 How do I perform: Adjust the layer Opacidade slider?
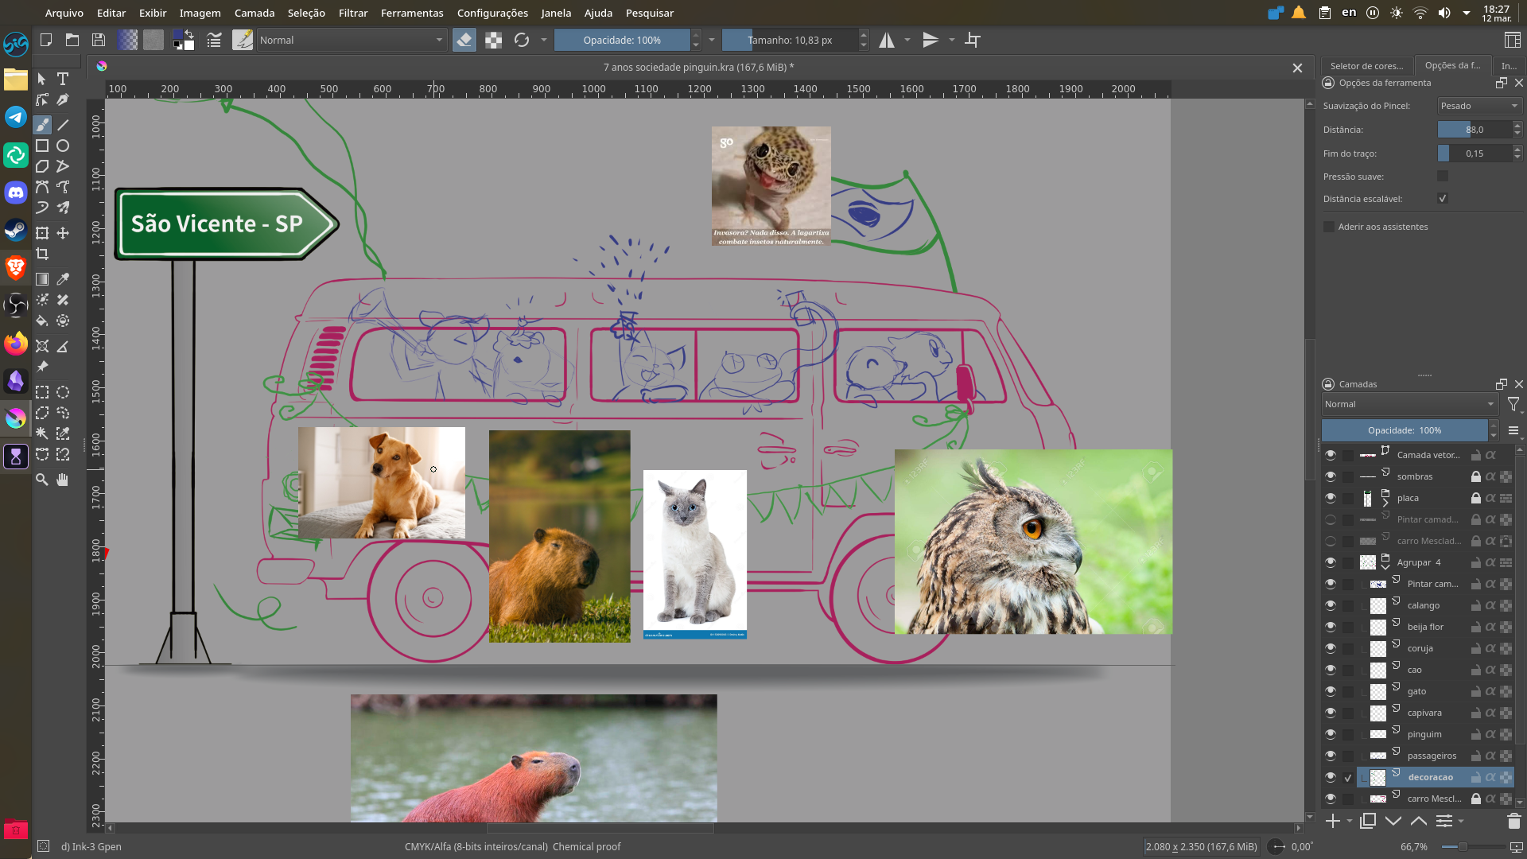click(x=1404, y=430)
